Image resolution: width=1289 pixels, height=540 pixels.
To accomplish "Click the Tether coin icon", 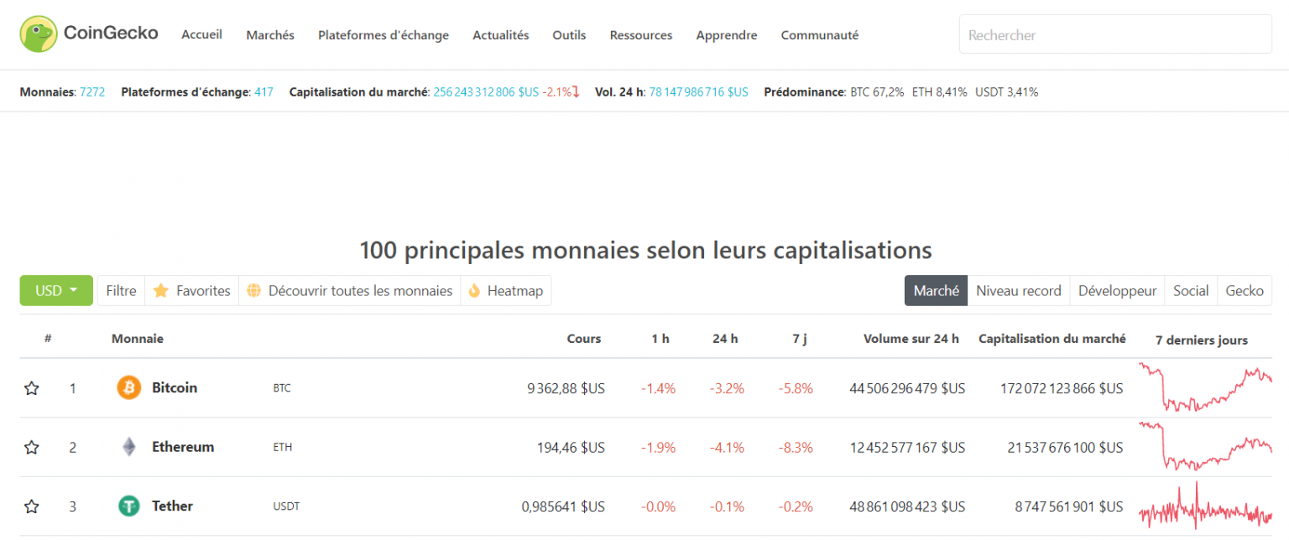I will point(128,506).
